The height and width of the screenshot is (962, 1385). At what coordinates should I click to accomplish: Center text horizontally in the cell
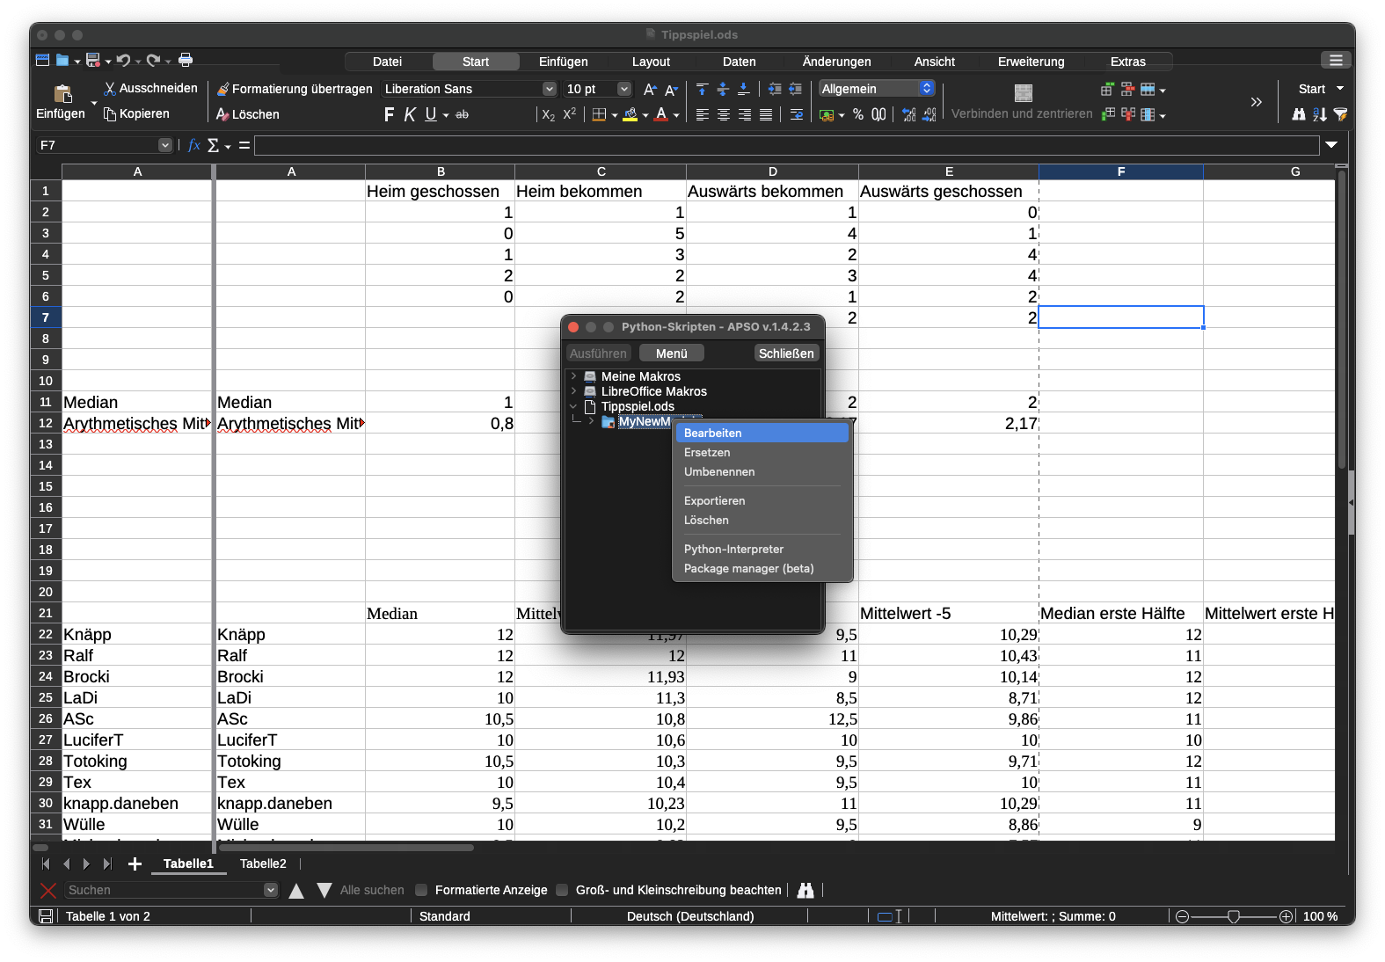(724, 115)
